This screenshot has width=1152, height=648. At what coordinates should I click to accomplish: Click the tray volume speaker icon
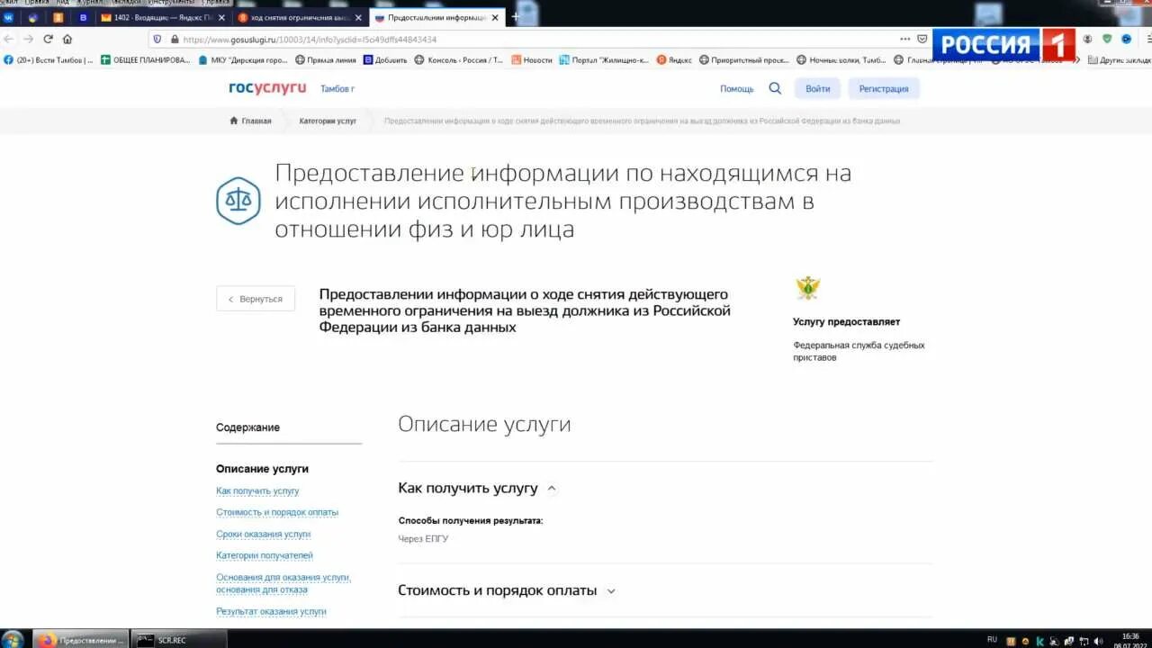1098,640
